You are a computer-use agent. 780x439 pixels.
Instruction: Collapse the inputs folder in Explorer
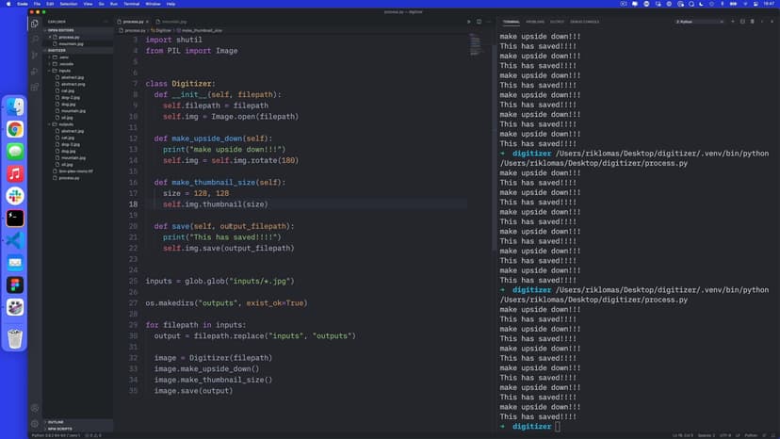click(64, 70)
